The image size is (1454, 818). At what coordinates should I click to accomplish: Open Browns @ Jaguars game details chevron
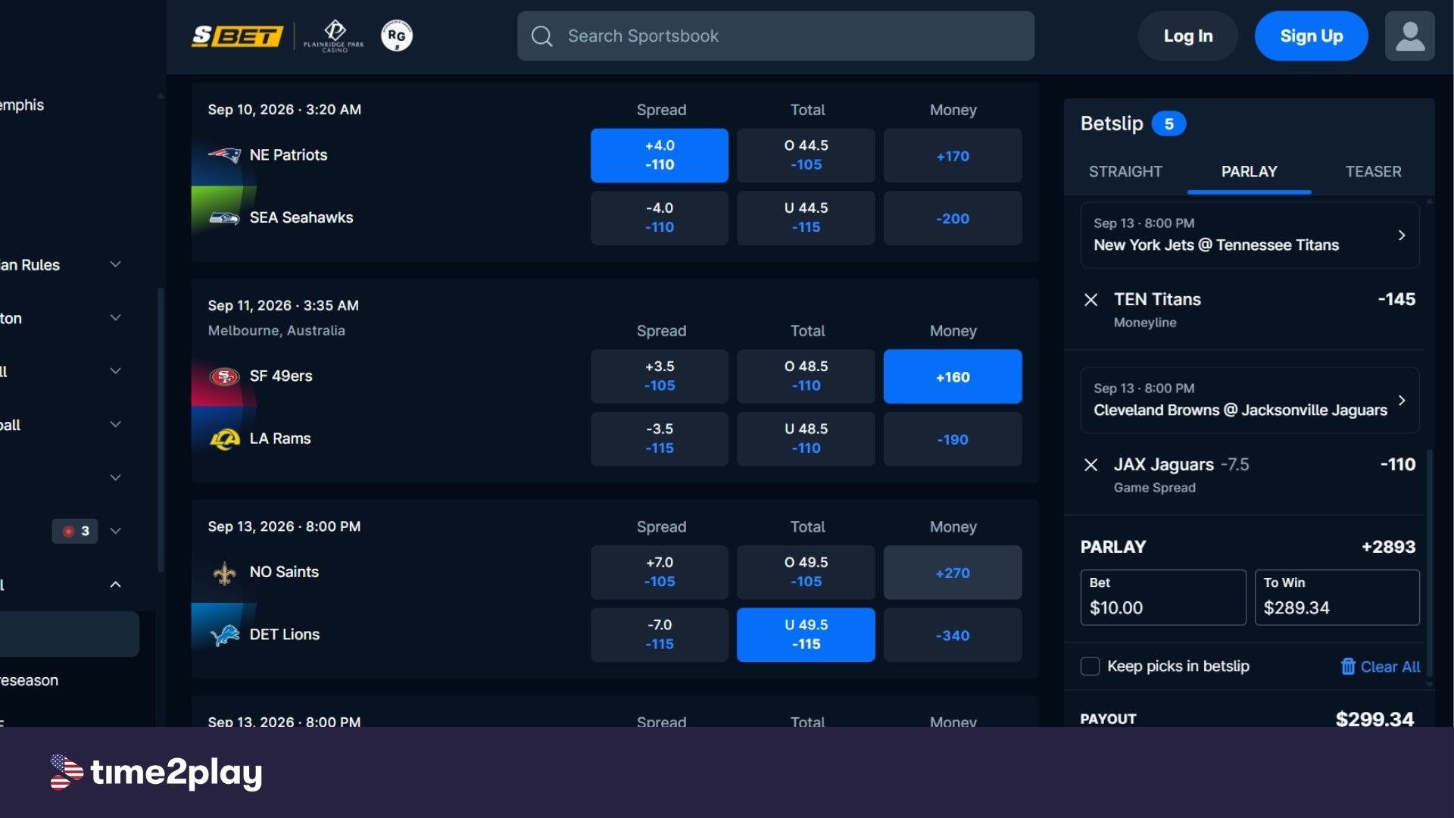1402,400
